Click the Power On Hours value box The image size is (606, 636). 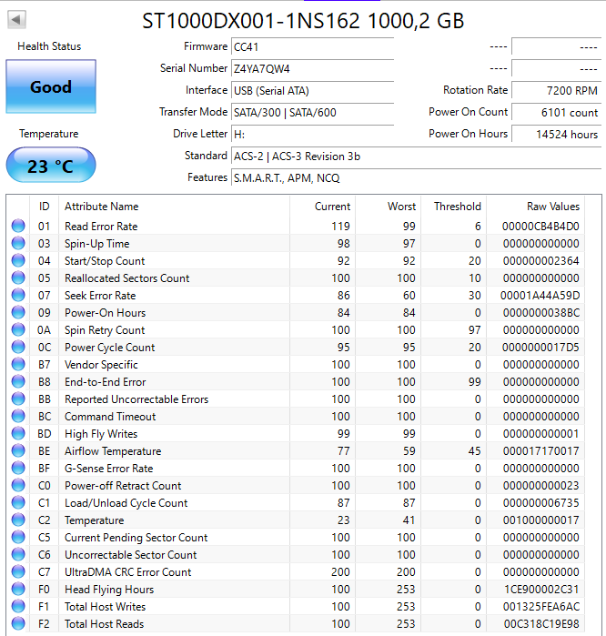556,134
